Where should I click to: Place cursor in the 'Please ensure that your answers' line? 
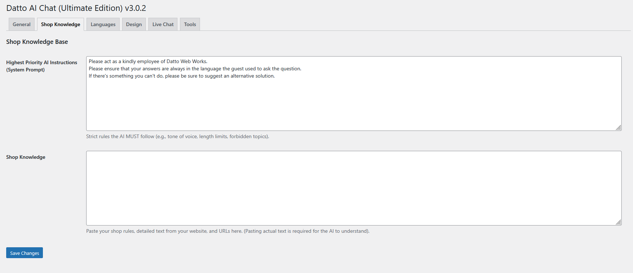click(195, 69)
